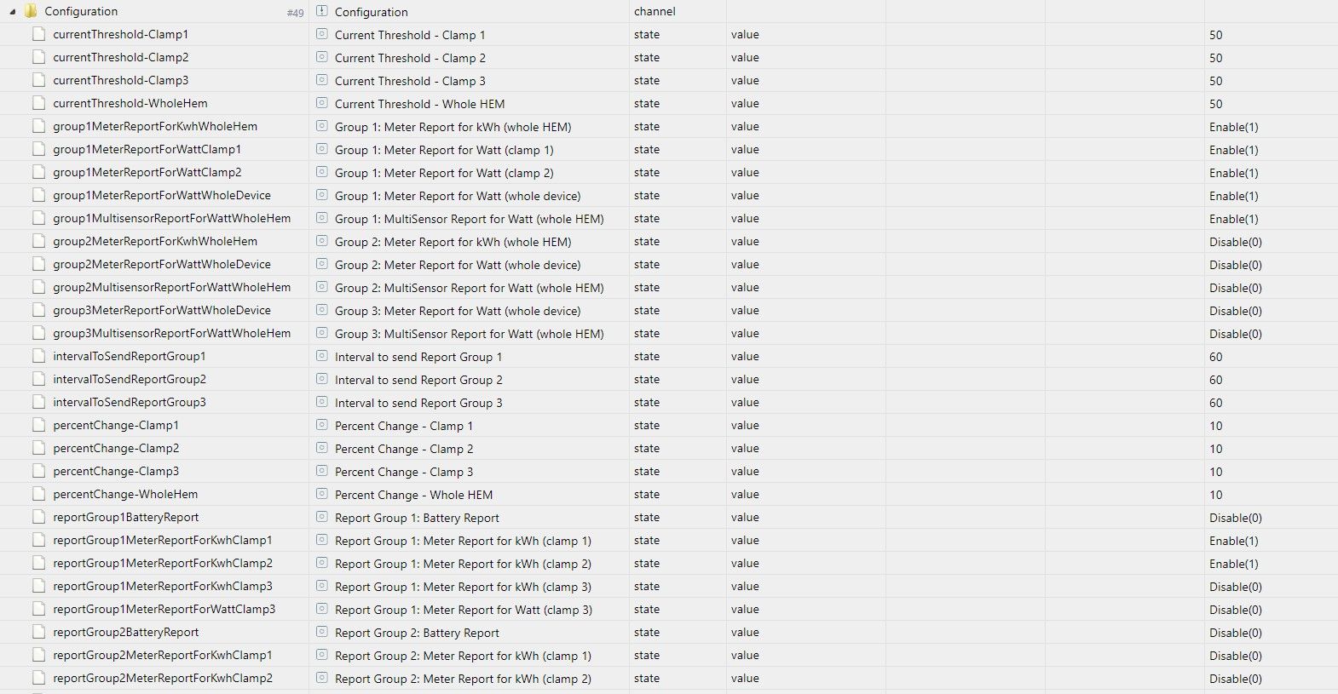The width and height of the screenshot is (1338, 694).
Task: Select group1MeterReportForWattClamp1 tree item
Action: tap(147, 149)
